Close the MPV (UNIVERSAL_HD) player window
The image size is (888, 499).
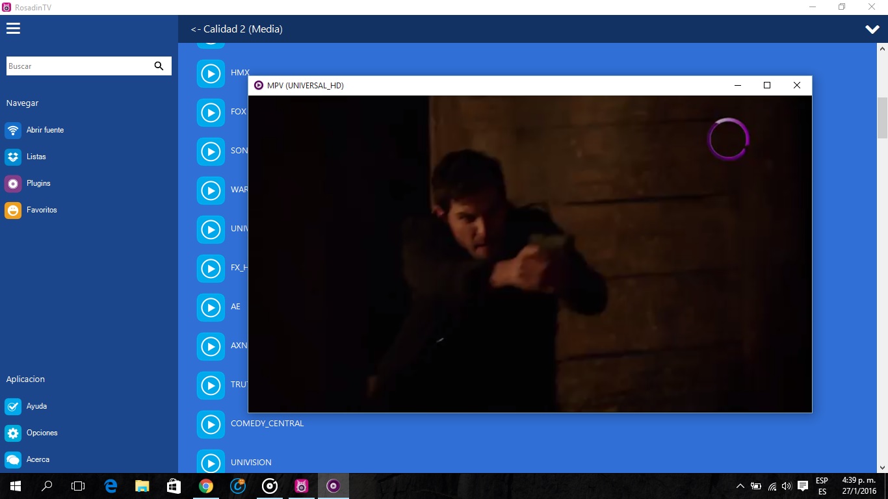[x=797, y=85]
